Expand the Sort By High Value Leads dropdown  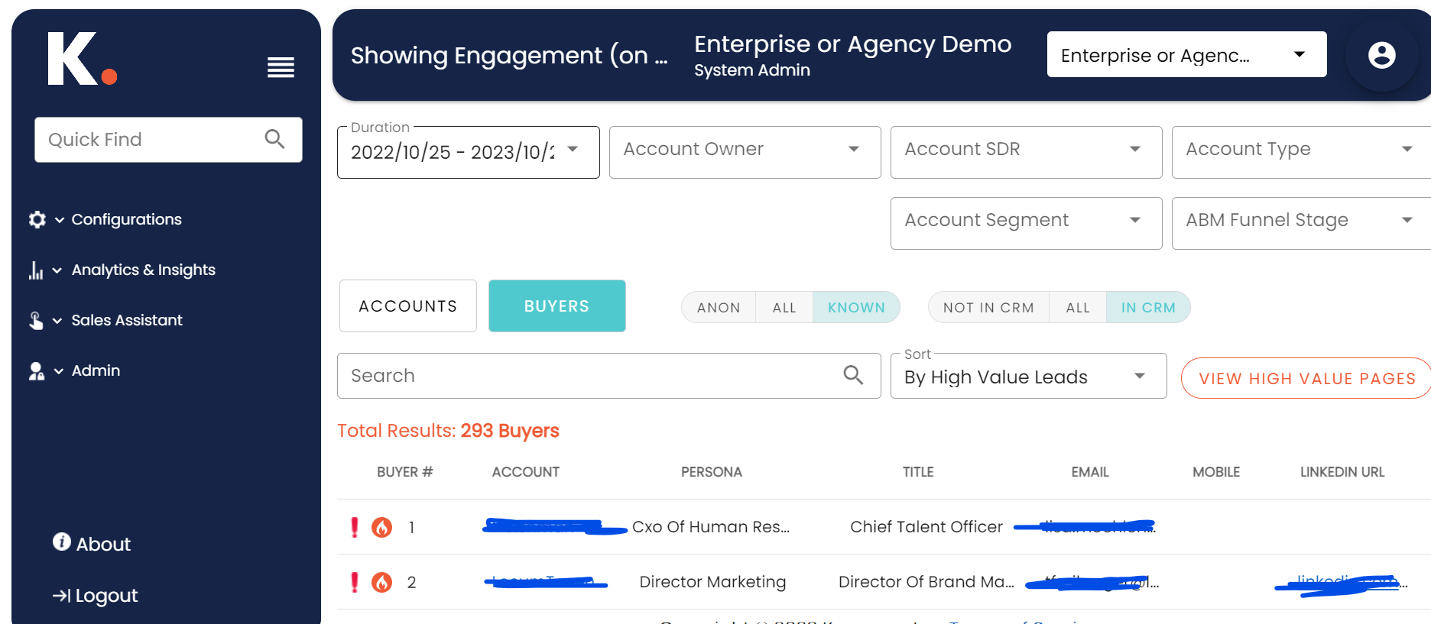click(1027, 377)
